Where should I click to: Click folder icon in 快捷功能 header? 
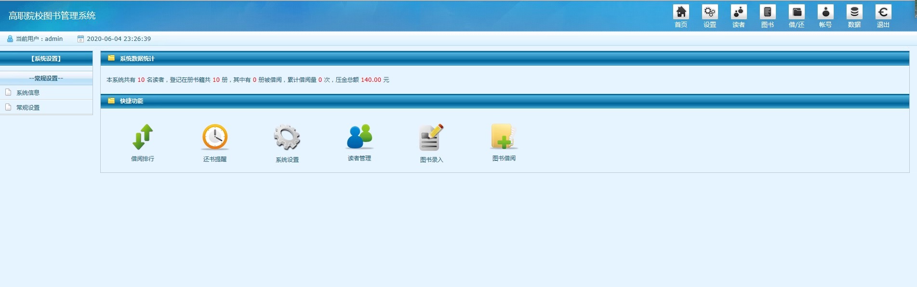(111, 101)
